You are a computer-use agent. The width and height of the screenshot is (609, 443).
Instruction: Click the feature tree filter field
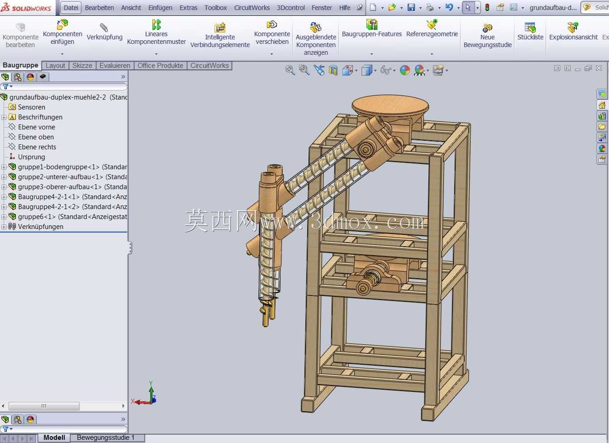[64, 86]
